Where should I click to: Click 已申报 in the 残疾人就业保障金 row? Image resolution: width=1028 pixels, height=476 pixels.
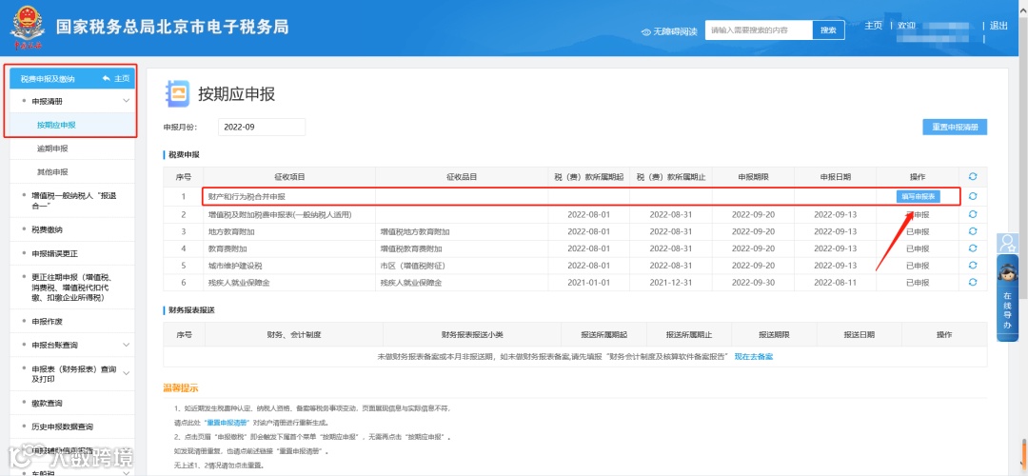coord(918,283)
